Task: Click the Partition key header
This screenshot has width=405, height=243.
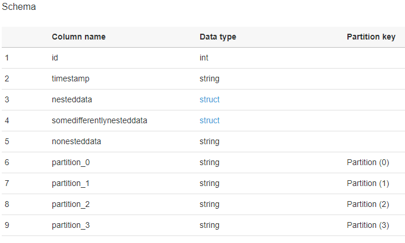Action: point(371,37)
